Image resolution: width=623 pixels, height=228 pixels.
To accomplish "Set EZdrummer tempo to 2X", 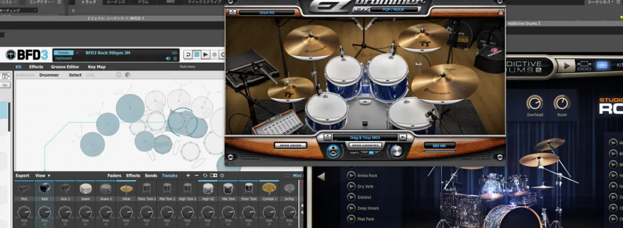I will click(x=377, y=153).
